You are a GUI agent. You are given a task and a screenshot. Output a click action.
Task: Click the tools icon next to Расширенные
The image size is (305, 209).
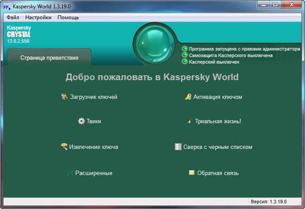point(70,173)
